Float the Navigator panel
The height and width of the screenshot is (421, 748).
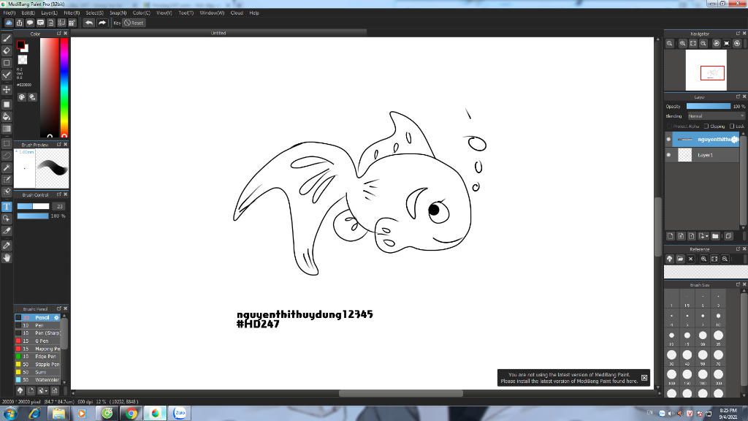[x=738, y=34]
